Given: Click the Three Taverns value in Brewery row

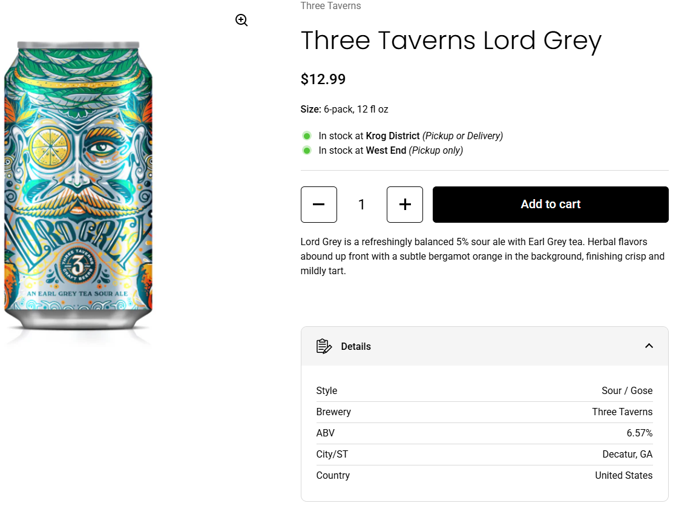Looking at the screenshot, I should point(622,412).
